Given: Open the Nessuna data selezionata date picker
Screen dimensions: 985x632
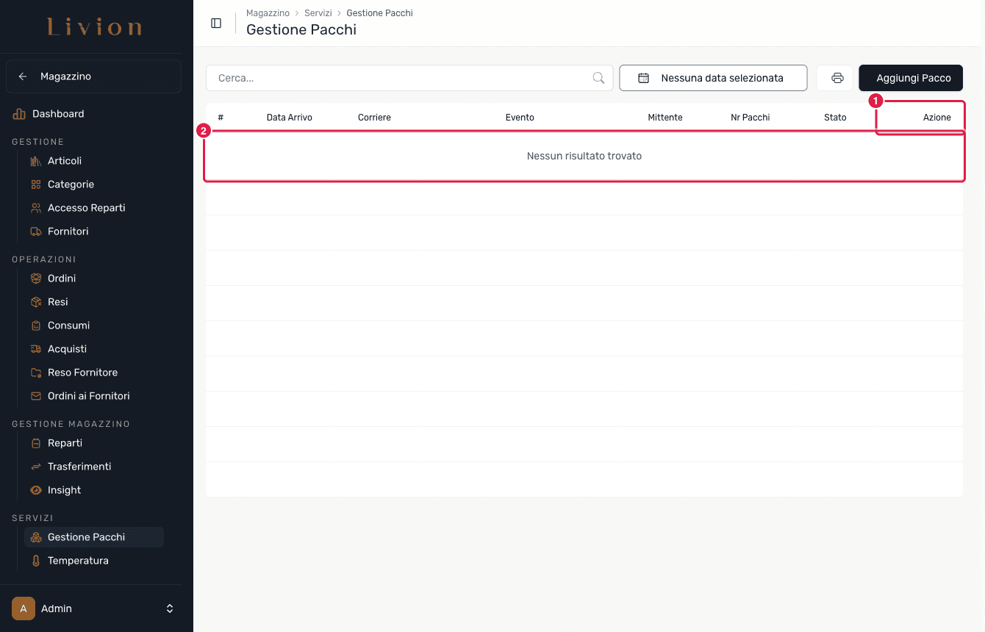Looking at the screenshot, I should coord(713,78).
